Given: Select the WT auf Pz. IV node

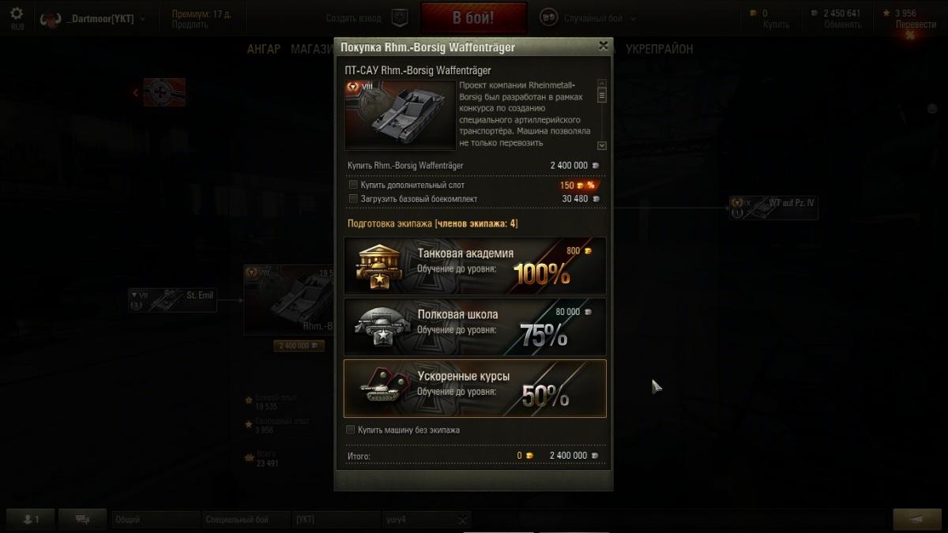Looking at the screenshot, I should coord(773,208).
